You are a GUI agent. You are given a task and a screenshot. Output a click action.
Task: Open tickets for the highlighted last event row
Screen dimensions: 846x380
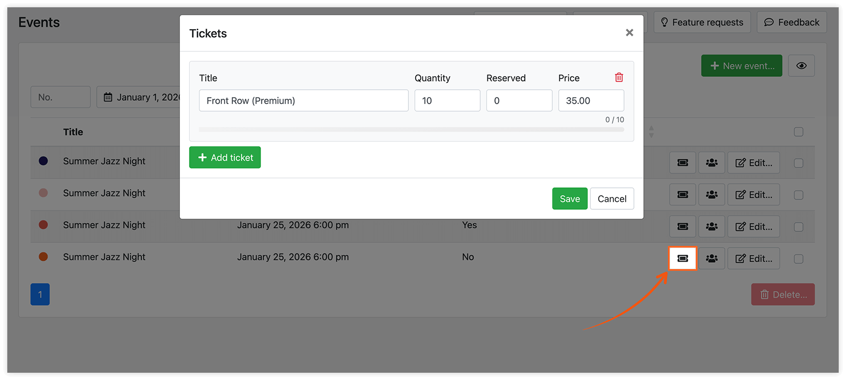tap(682, 258)
